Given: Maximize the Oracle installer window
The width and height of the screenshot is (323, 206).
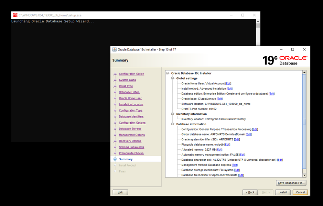Looking at the screenshot, I should 292,49.
